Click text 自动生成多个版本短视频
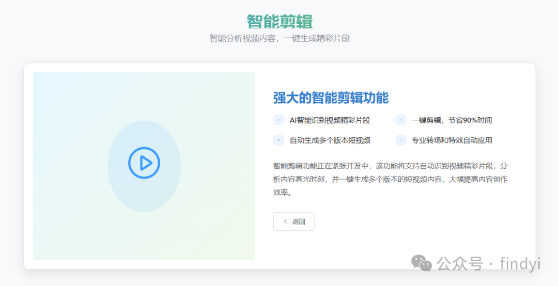Viewport: 558px width, 286px height. 330,140
